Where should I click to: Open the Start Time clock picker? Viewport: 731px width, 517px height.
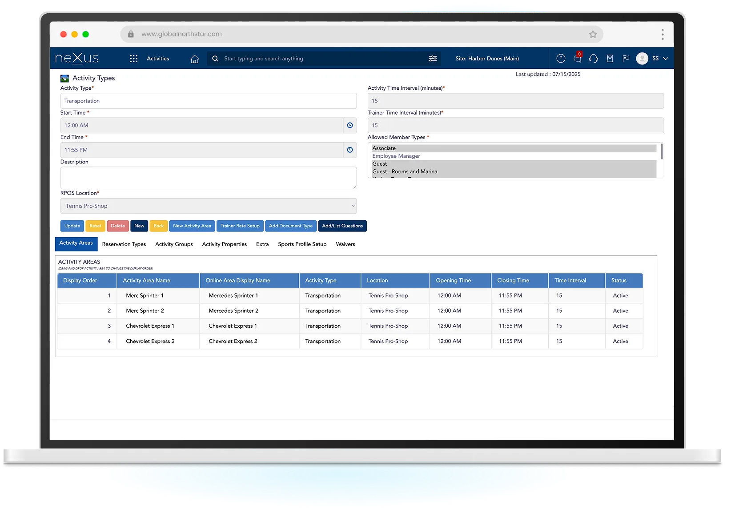pyautogui.click(x=350, y=125)
